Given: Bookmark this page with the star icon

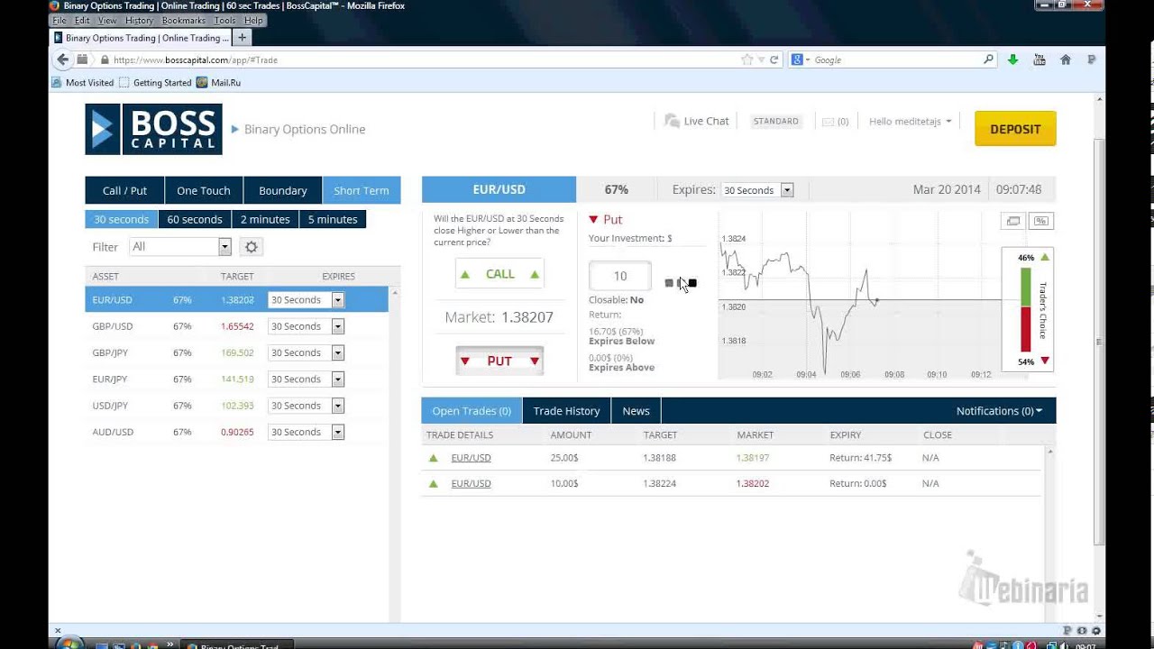Looking at the screenshot, I should click(746, 59).
